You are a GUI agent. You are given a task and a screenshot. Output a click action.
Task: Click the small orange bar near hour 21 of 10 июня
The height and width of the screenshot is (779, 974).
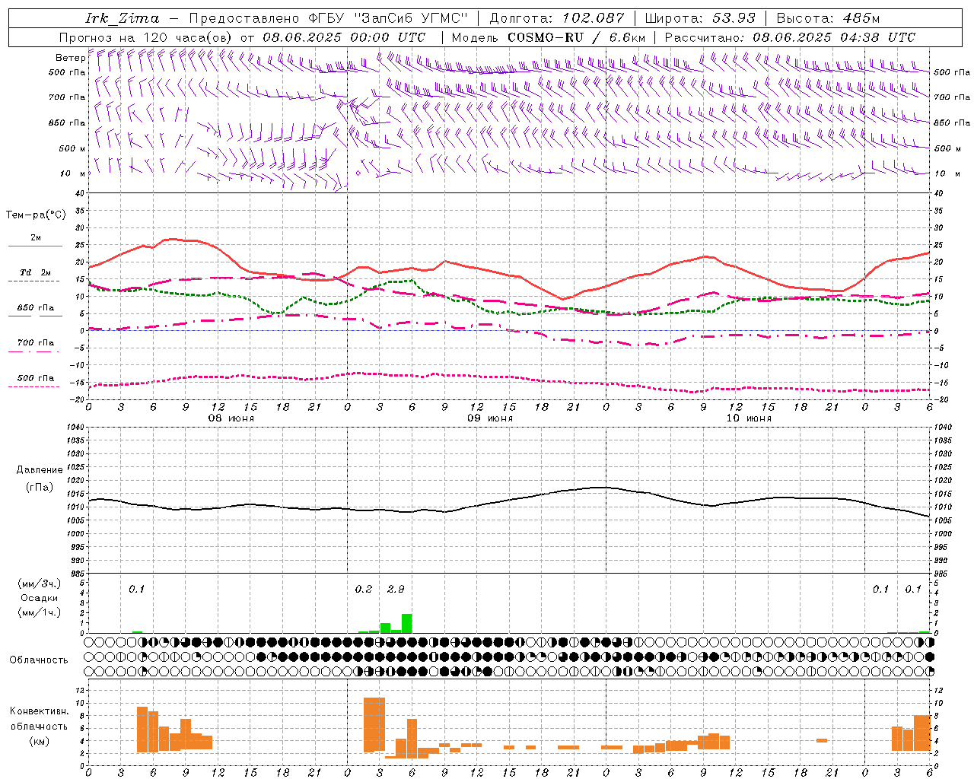(x=822, y=740)
